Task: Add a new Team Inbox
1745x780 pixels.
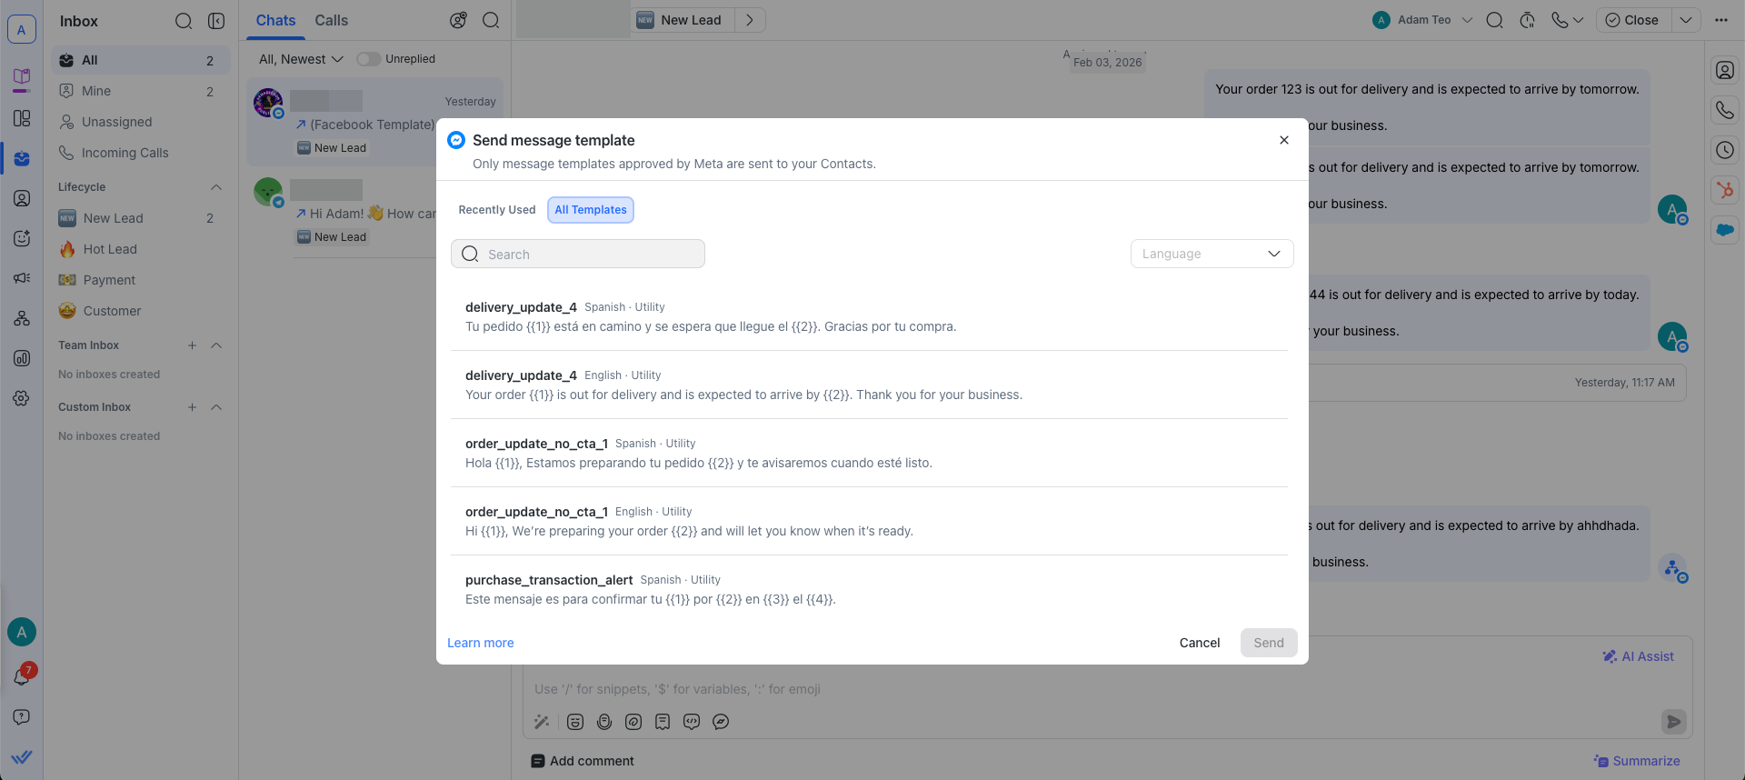Action: 192,345
